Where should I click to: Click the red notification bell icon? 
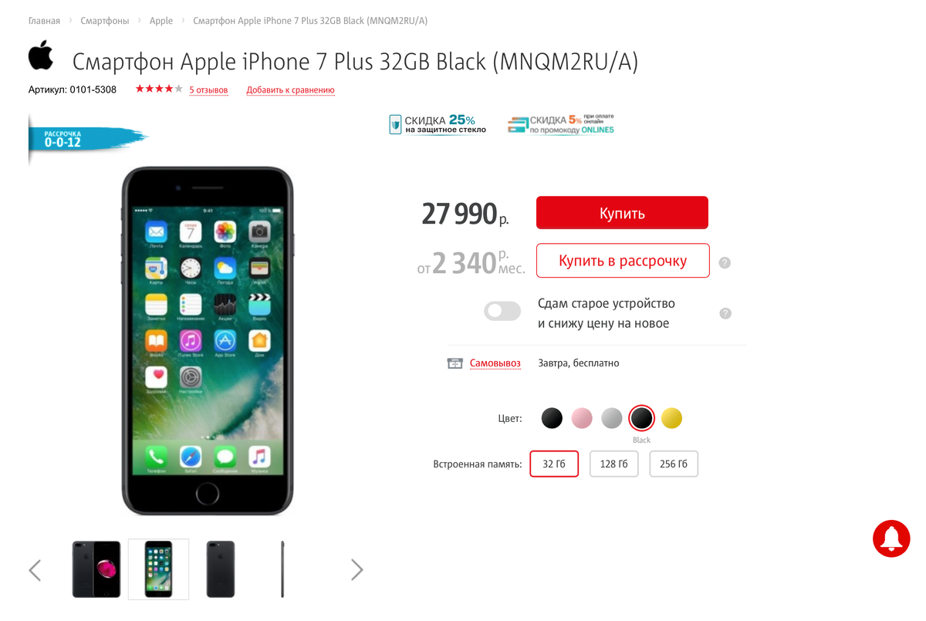891,538
